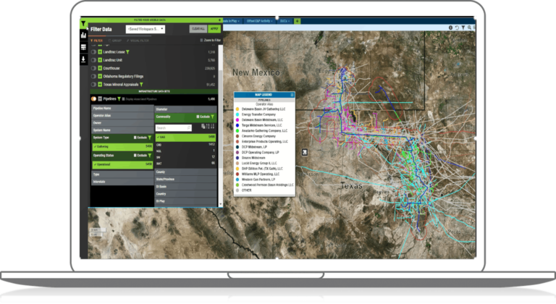Click the Clear All button
Image resolution: width=556 pixels, height=304 pixels.
tap(195, 29)
